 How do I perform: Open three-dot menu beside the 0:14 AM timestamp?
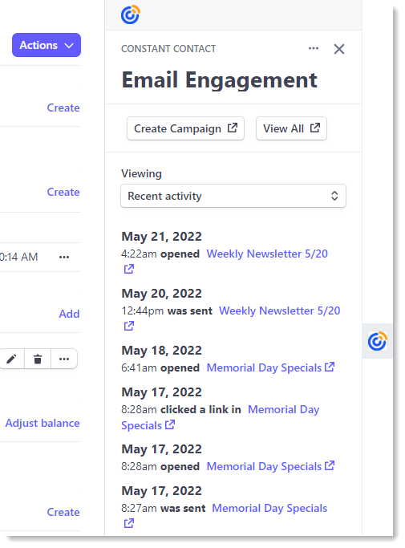point(64,258)
